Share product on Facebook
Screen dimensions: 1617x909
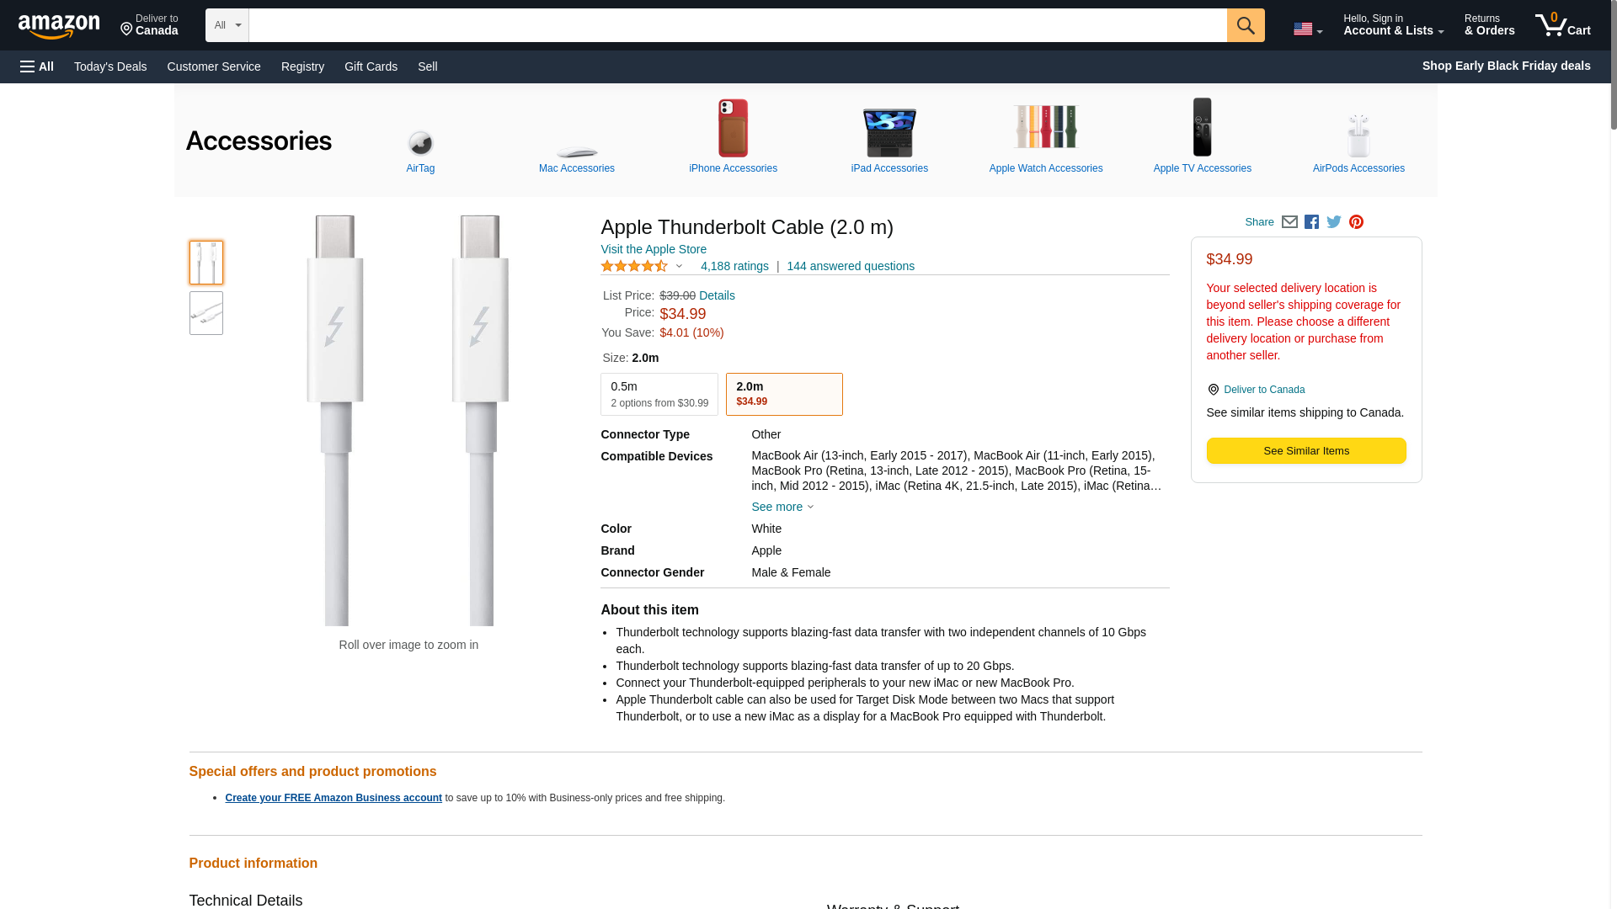[x=1311, y=222]
